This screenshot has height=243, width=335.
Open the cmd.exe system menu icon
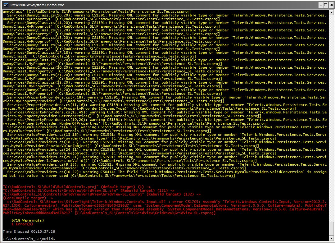pos(6,5)
